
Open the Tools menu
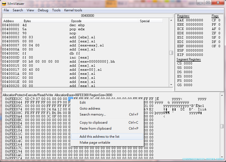56,10
